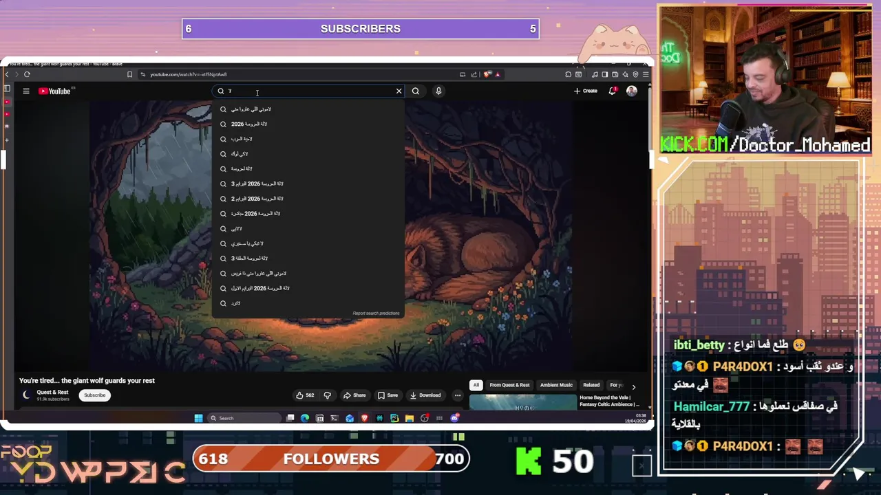Viewport: 881px width, 495px height.
Task: Choose the first suggestion in the search dropdown
Action: click(308, 109)
